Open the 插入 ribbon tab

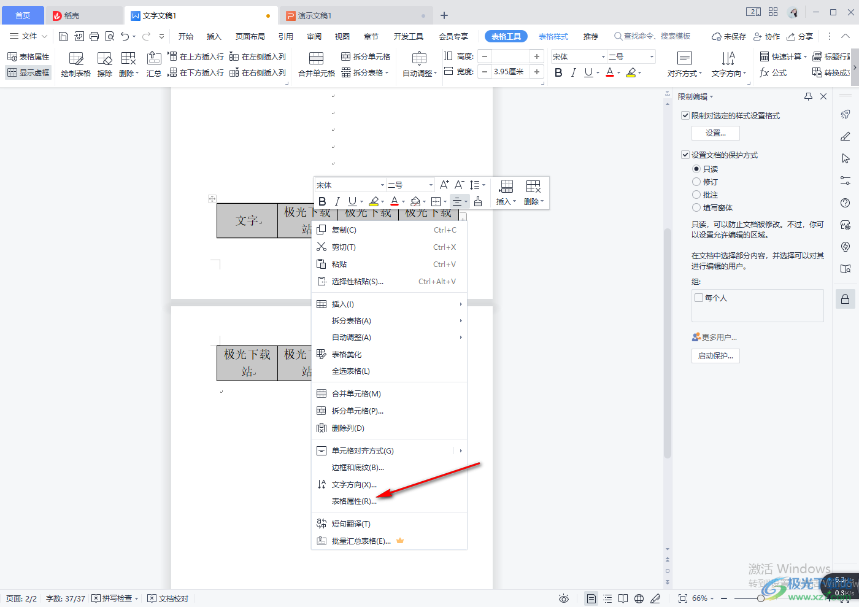(214, 36)
